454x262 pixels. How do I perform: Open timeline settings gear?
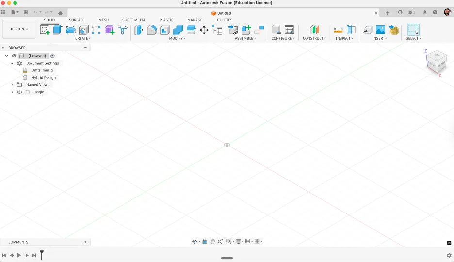point(449,255)
